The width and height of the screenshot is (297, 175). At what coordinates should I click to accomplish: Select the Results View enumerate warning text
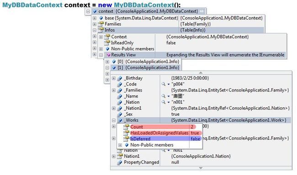(x=225, y=55)
